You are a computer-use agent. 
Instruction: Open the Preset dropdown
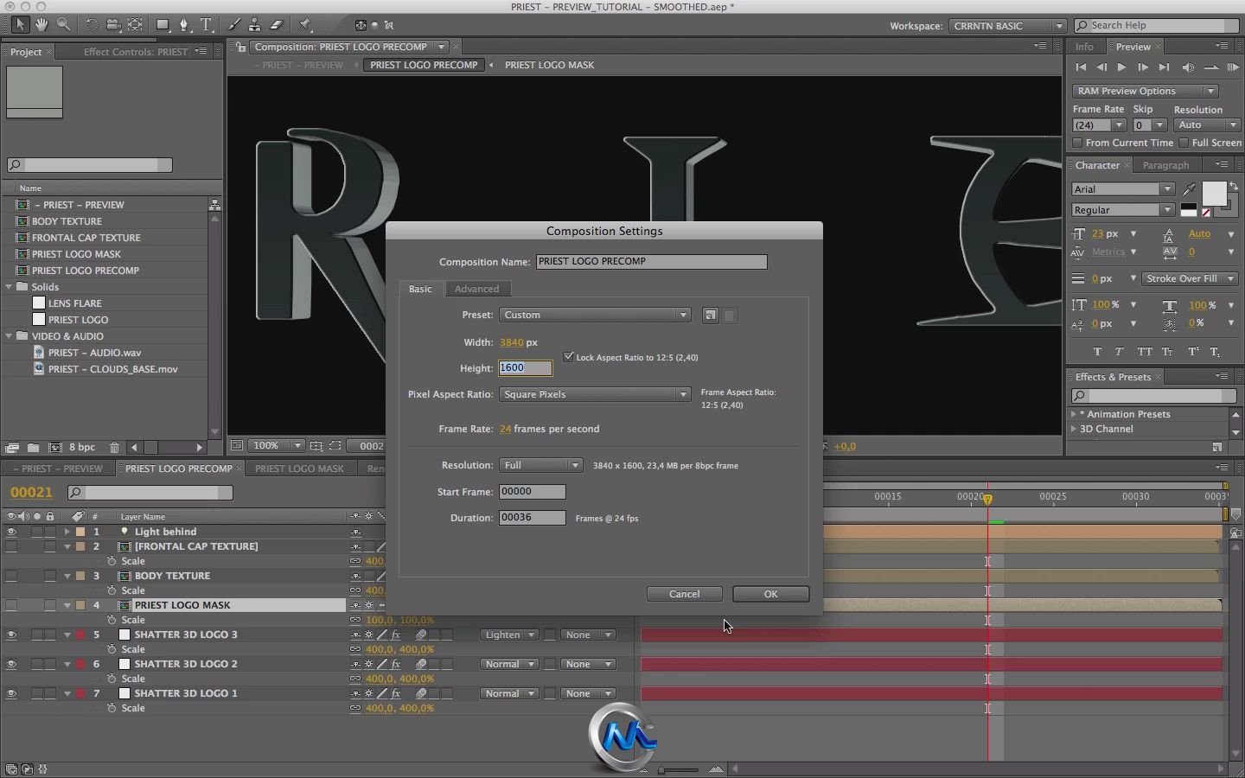tap(595, 315)
